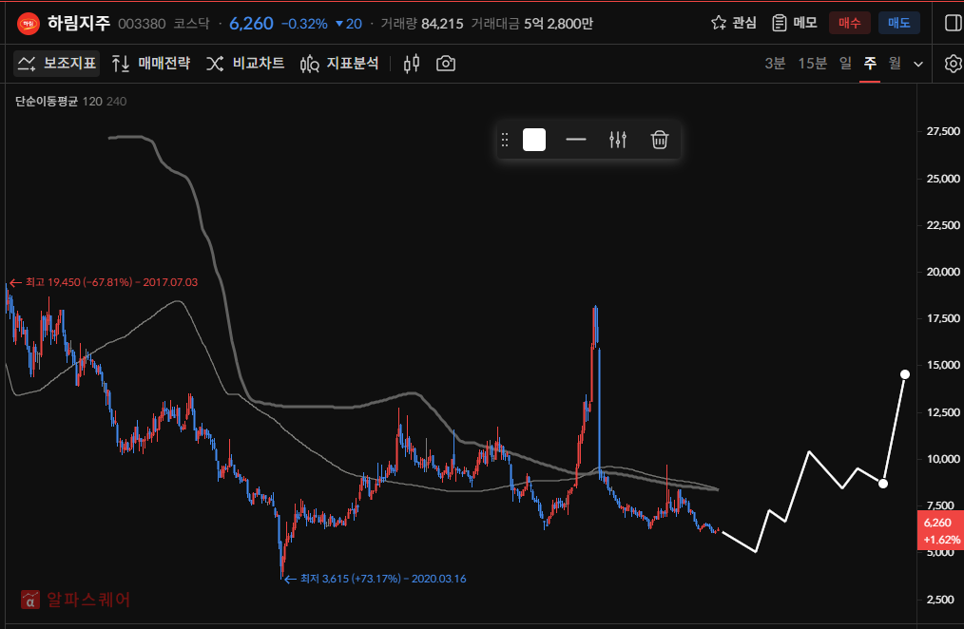Viewport: 964px width, 629px height.
Task: Switch to 3분 interval tab
Action: [775, 64]
